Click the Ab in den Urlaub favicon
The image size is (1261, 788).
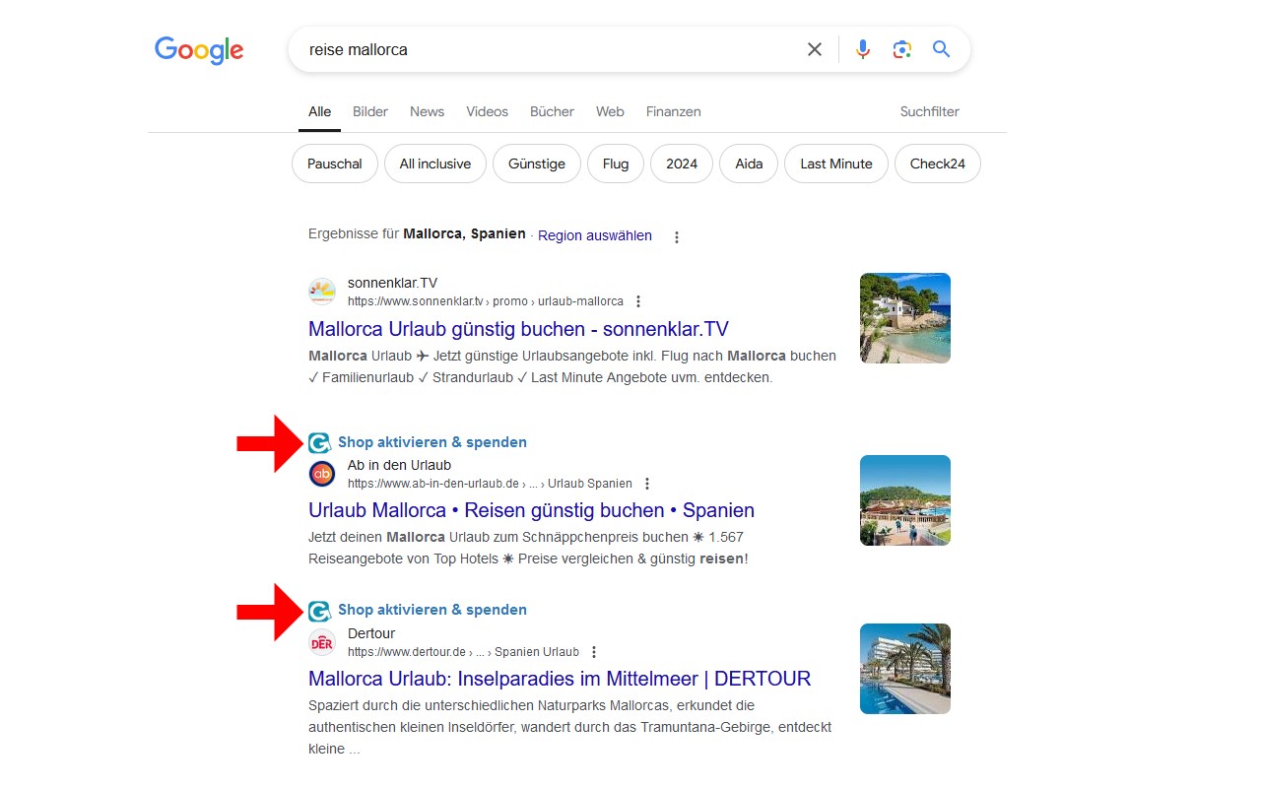322,474
